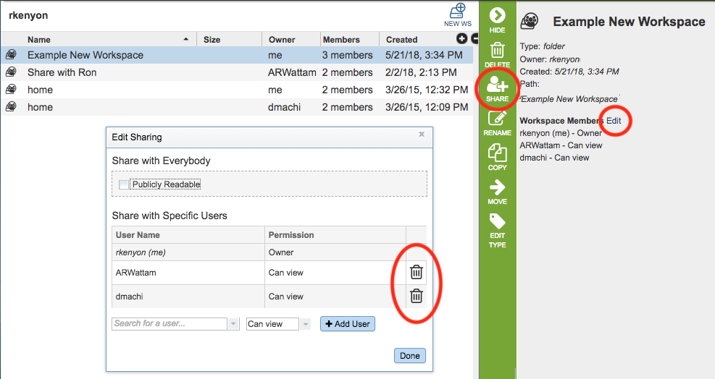This screenshot has height=379, width=715.
Task: Click the Search for a user field
Action: [x=170, y=323]
